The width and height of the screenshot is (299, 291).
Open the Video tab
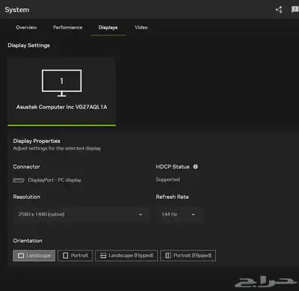click(141, 28)
